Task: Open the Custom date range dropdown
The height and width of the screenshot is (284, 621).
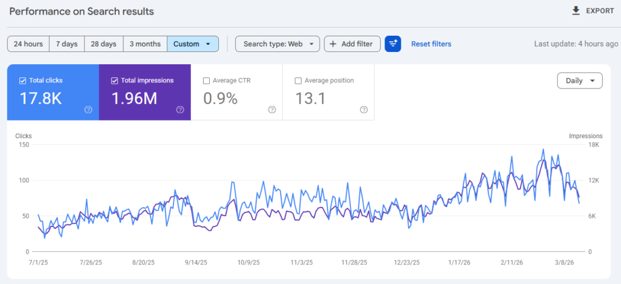Action: pos(193,44)
